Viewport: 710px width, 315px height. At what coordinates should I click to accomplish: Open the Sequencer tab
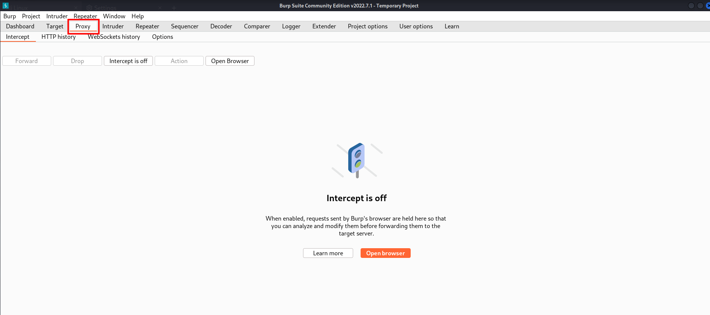coord(185,26)
